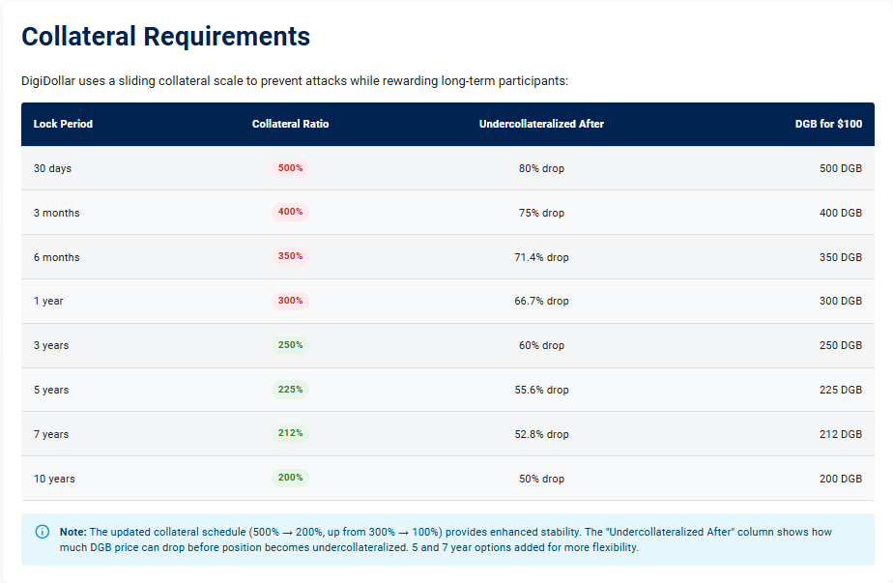Click the red 400% collateral badge
This screenshot has width=893, height=583.
click(x=290, y=212)
